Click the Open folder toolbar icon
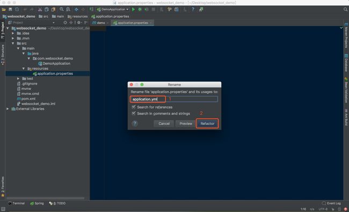The width and height of the screenshot is (349, 212). (x=4, y=10)
